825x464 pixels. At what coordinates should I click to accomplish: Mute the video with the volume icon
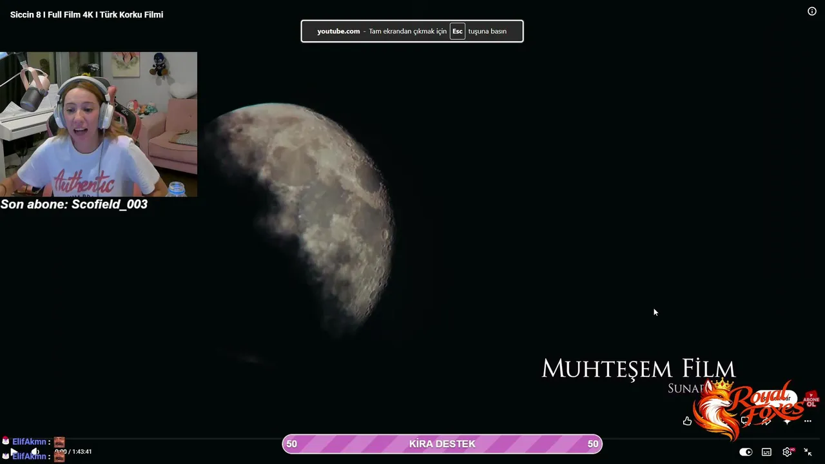35,452
